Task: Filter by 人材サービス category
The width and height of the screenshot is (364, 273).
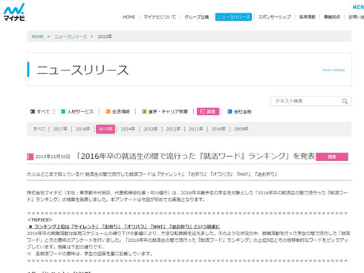Action: tap(77, 111)
